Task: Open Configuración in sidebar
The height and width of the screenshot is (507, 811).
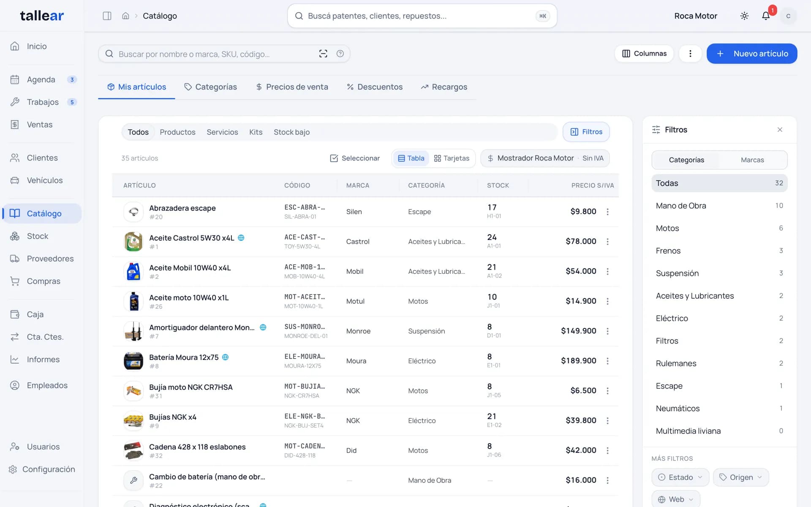Action: [42, 469]
